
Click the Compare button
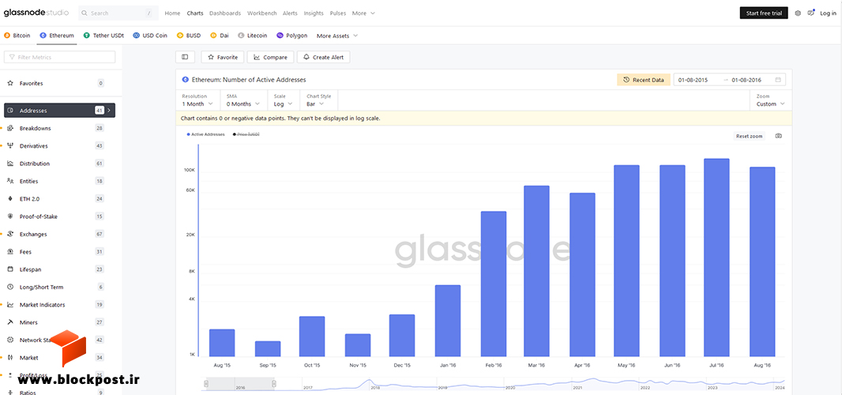tap(271, 57)
